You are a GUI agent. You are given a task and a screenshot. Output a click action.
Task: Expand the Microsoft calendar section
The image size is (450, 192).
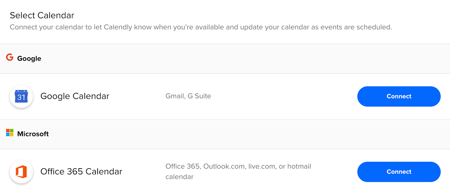(x=33, y=133)
